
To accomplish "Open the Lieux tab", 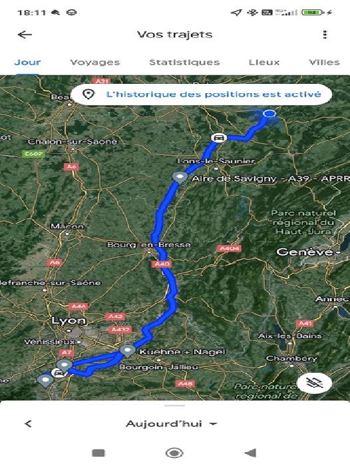I will pyautogui.click(x=264, y=62).
